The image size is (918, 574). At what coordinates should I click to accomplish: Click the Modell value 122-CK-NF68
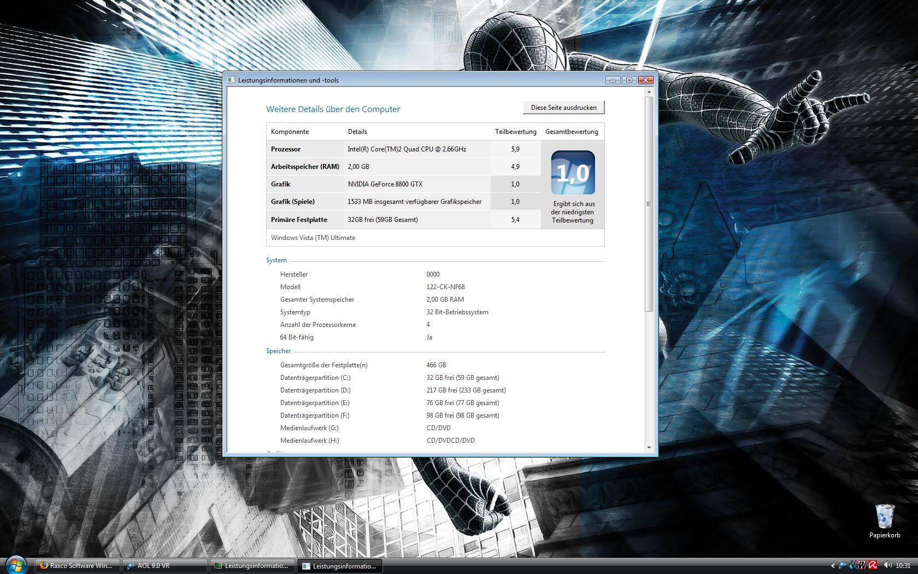(446, 287)
